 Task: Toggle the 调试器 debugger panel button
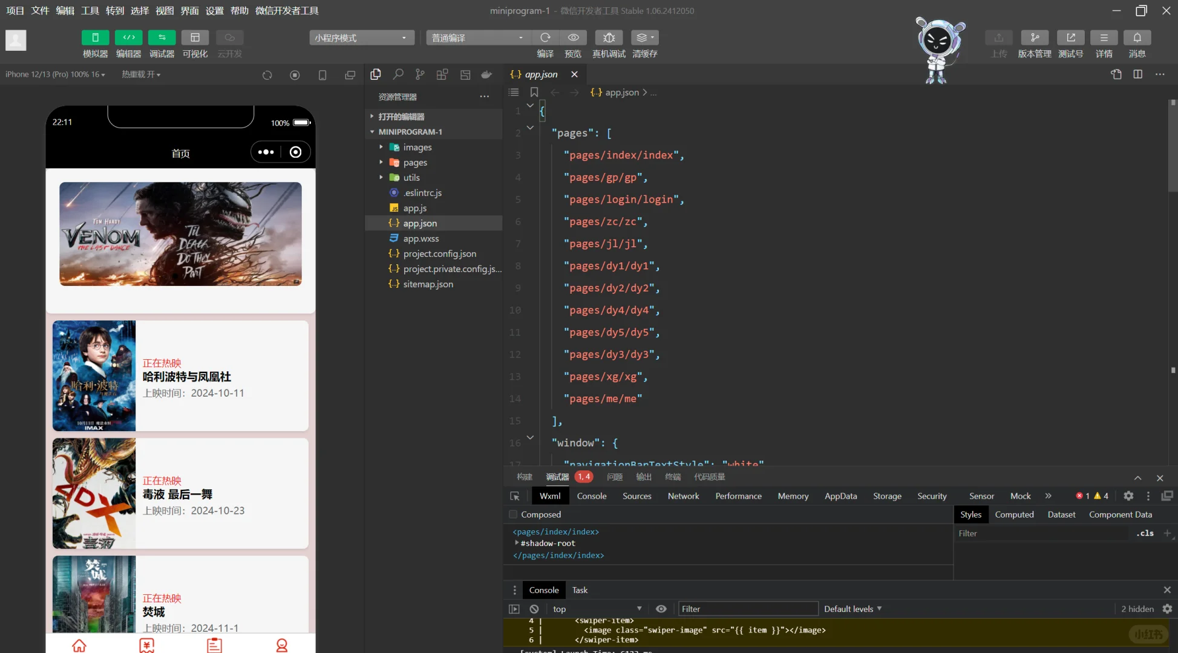coord(162,37)
